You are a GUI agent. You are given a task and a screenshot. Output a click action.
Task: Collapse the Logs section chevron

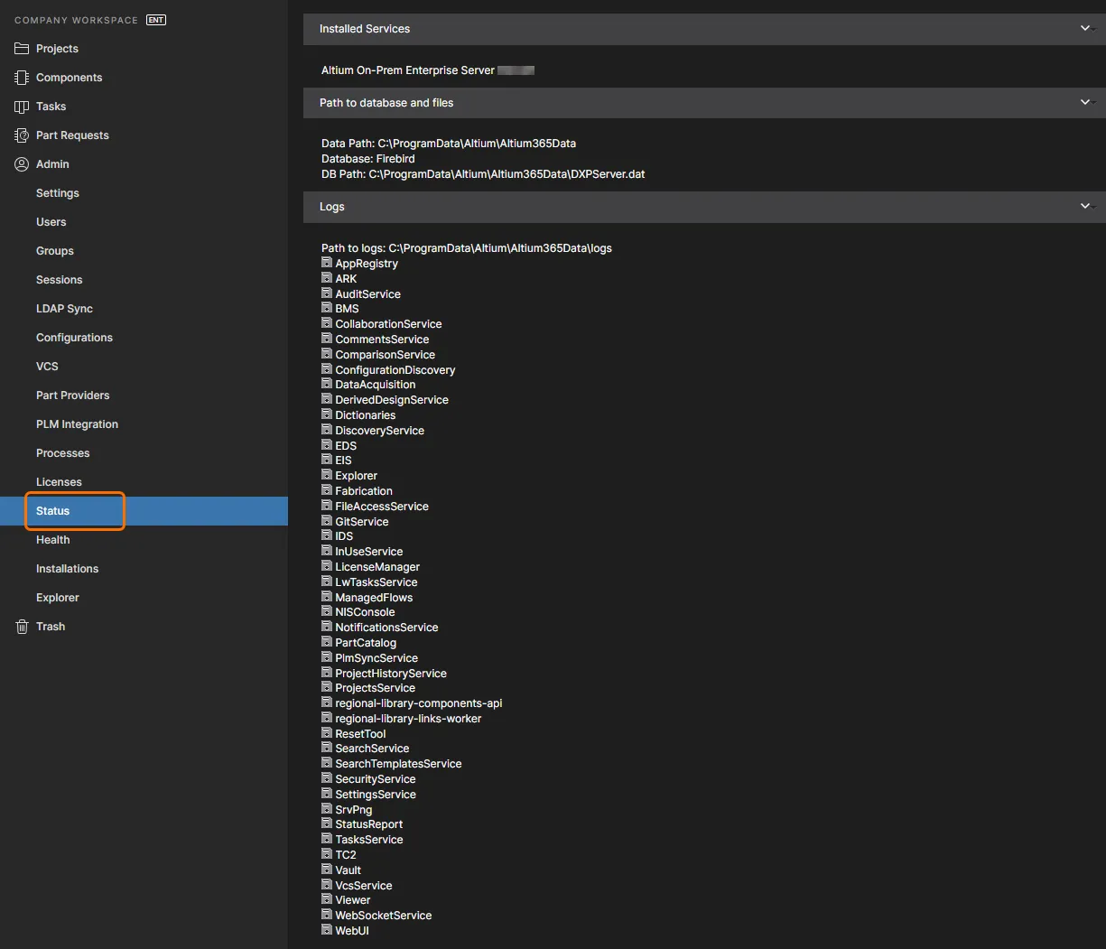(x=1086, y=207)
